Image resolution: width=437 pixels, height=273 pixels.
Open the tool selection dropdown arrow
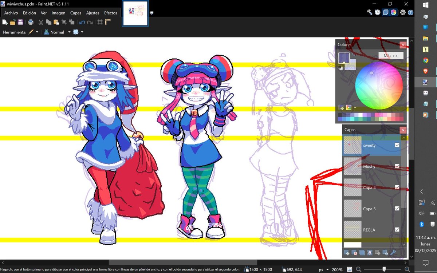[37, 32]
